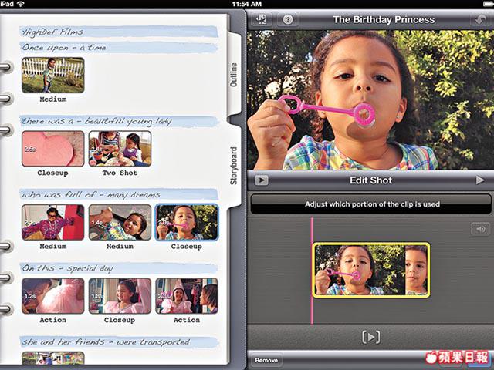Switch to the Outline tab

[233, 75]
